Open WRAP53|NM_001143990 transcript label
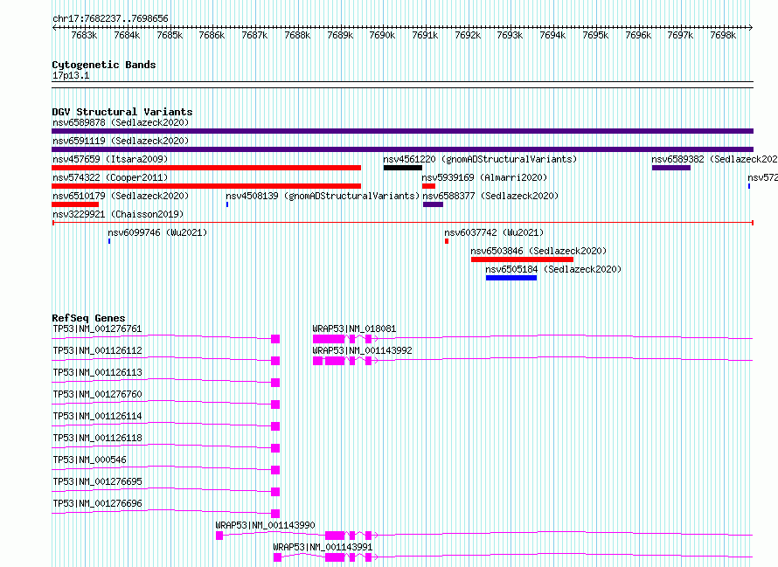The height and width of the screenshot is (567, 778). pyautogui.click(x=265, y=525)
